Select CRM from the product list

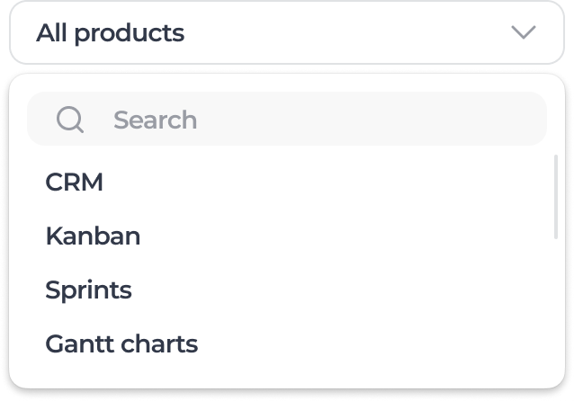(x=75, y=183)
